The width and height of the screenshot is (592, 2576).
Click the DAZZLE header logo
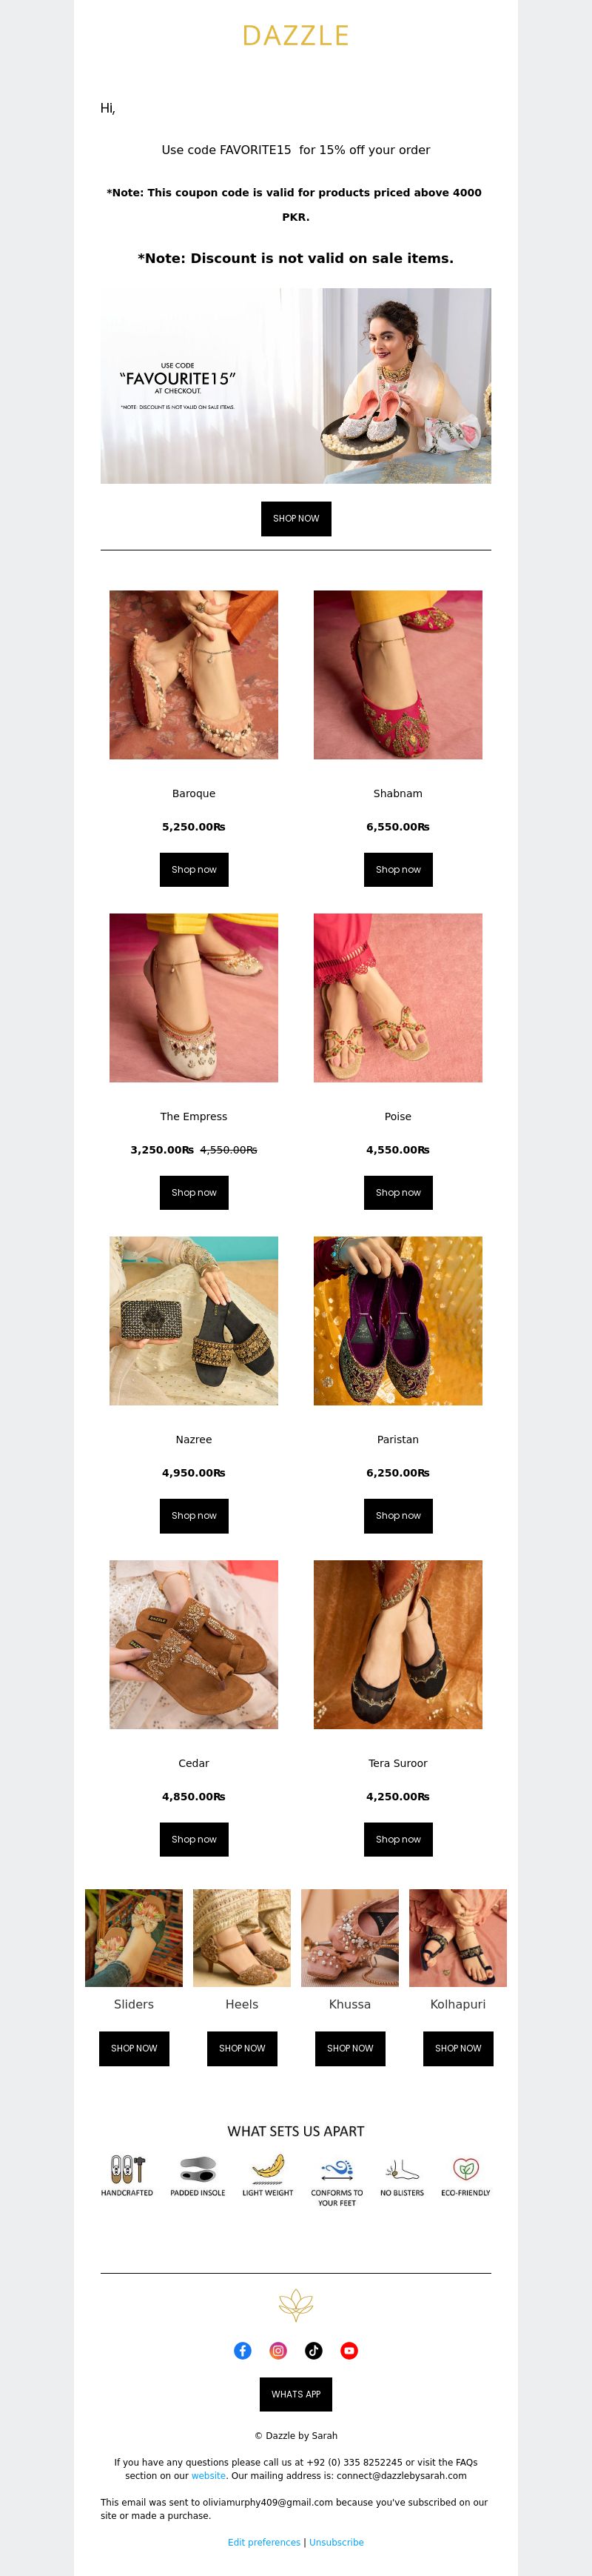point(295,35)
